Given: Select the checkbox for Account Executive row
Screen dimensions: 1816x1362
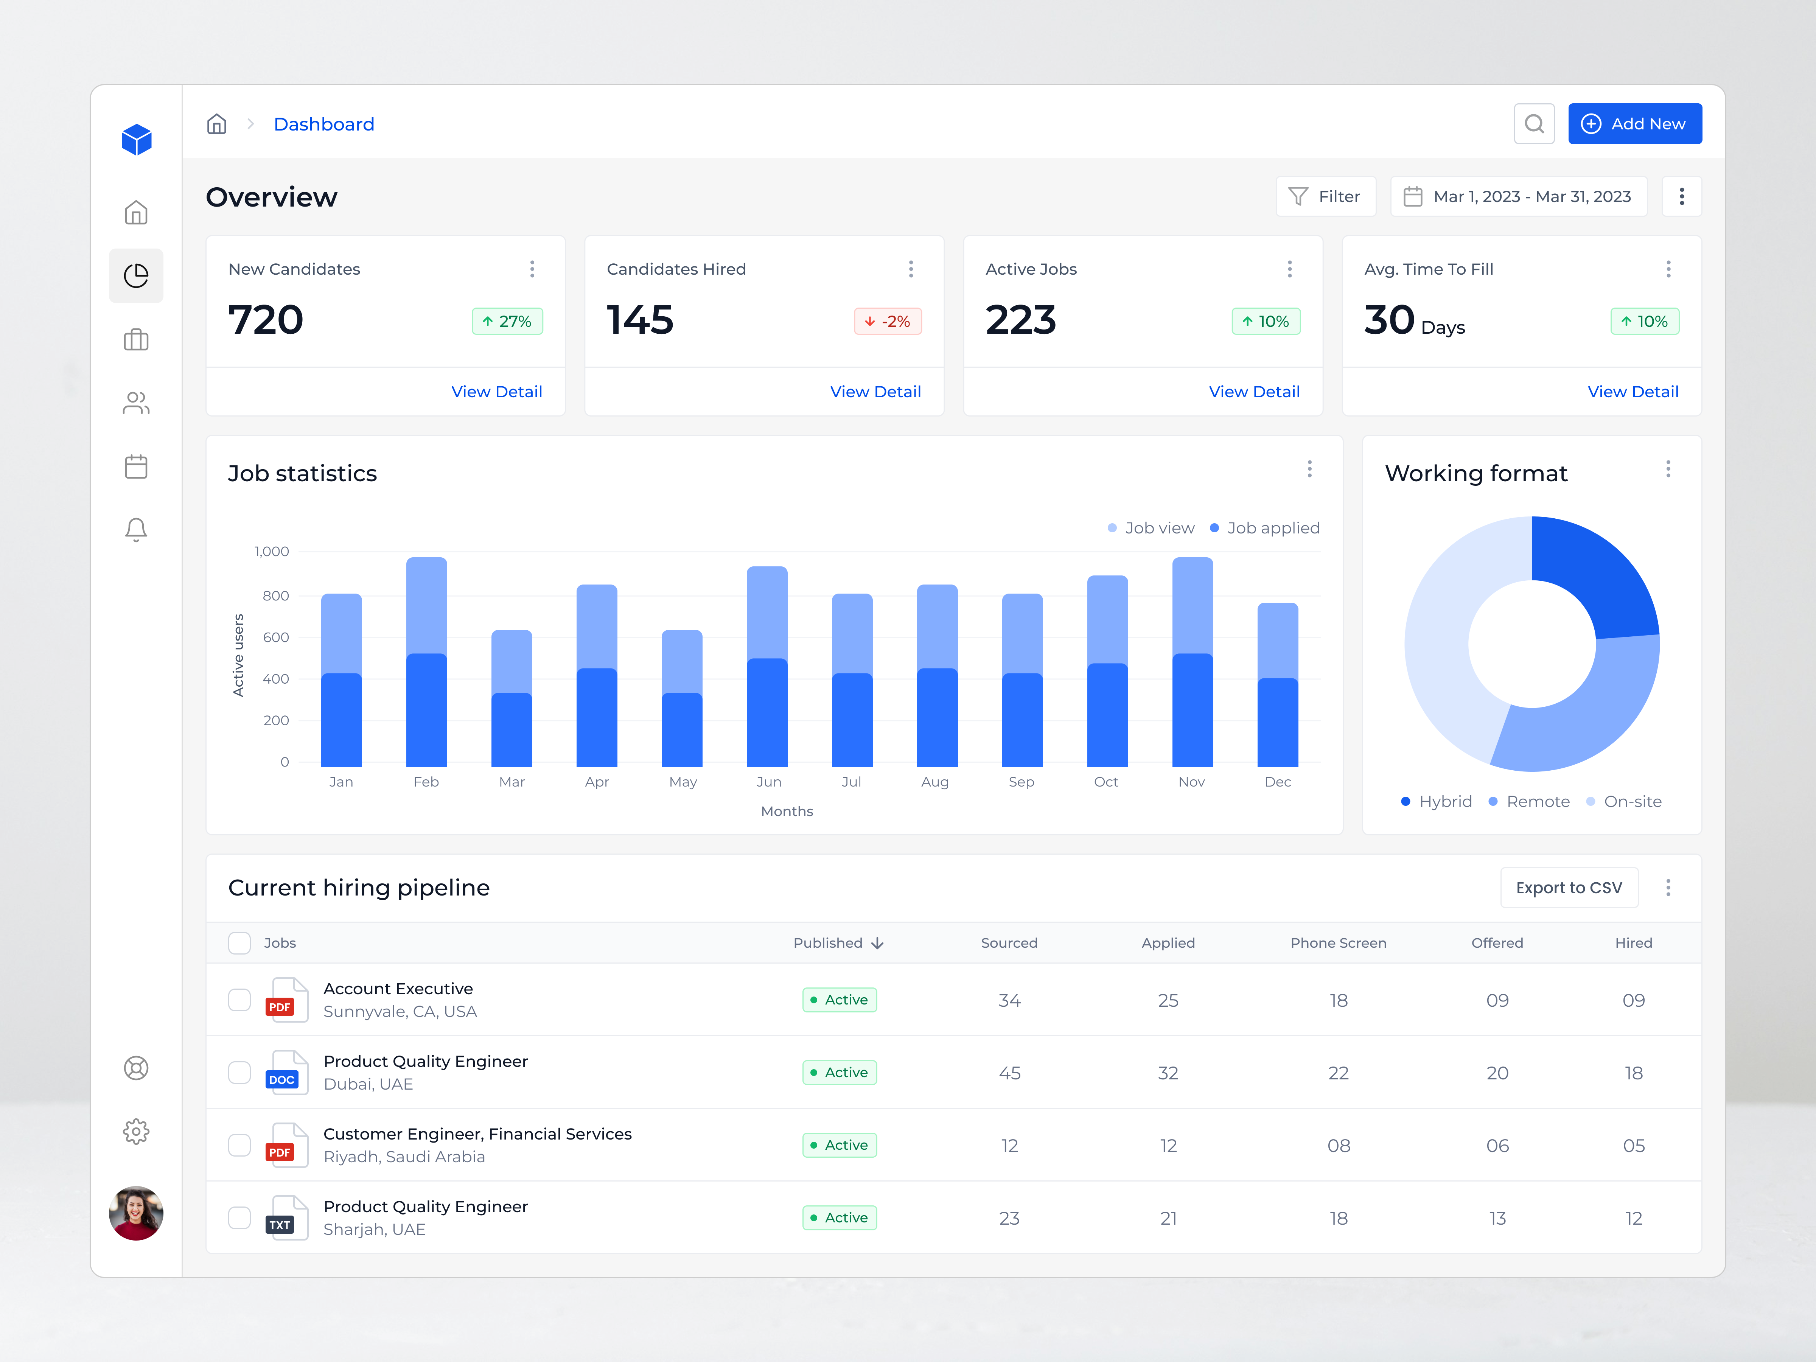Looking at the screenshot, I should coord(240,1000).
